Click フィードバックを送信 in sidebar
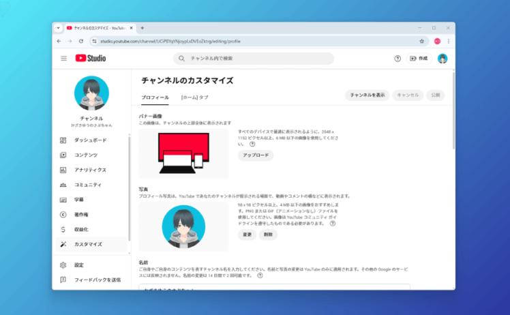 [x=97, y=280]
